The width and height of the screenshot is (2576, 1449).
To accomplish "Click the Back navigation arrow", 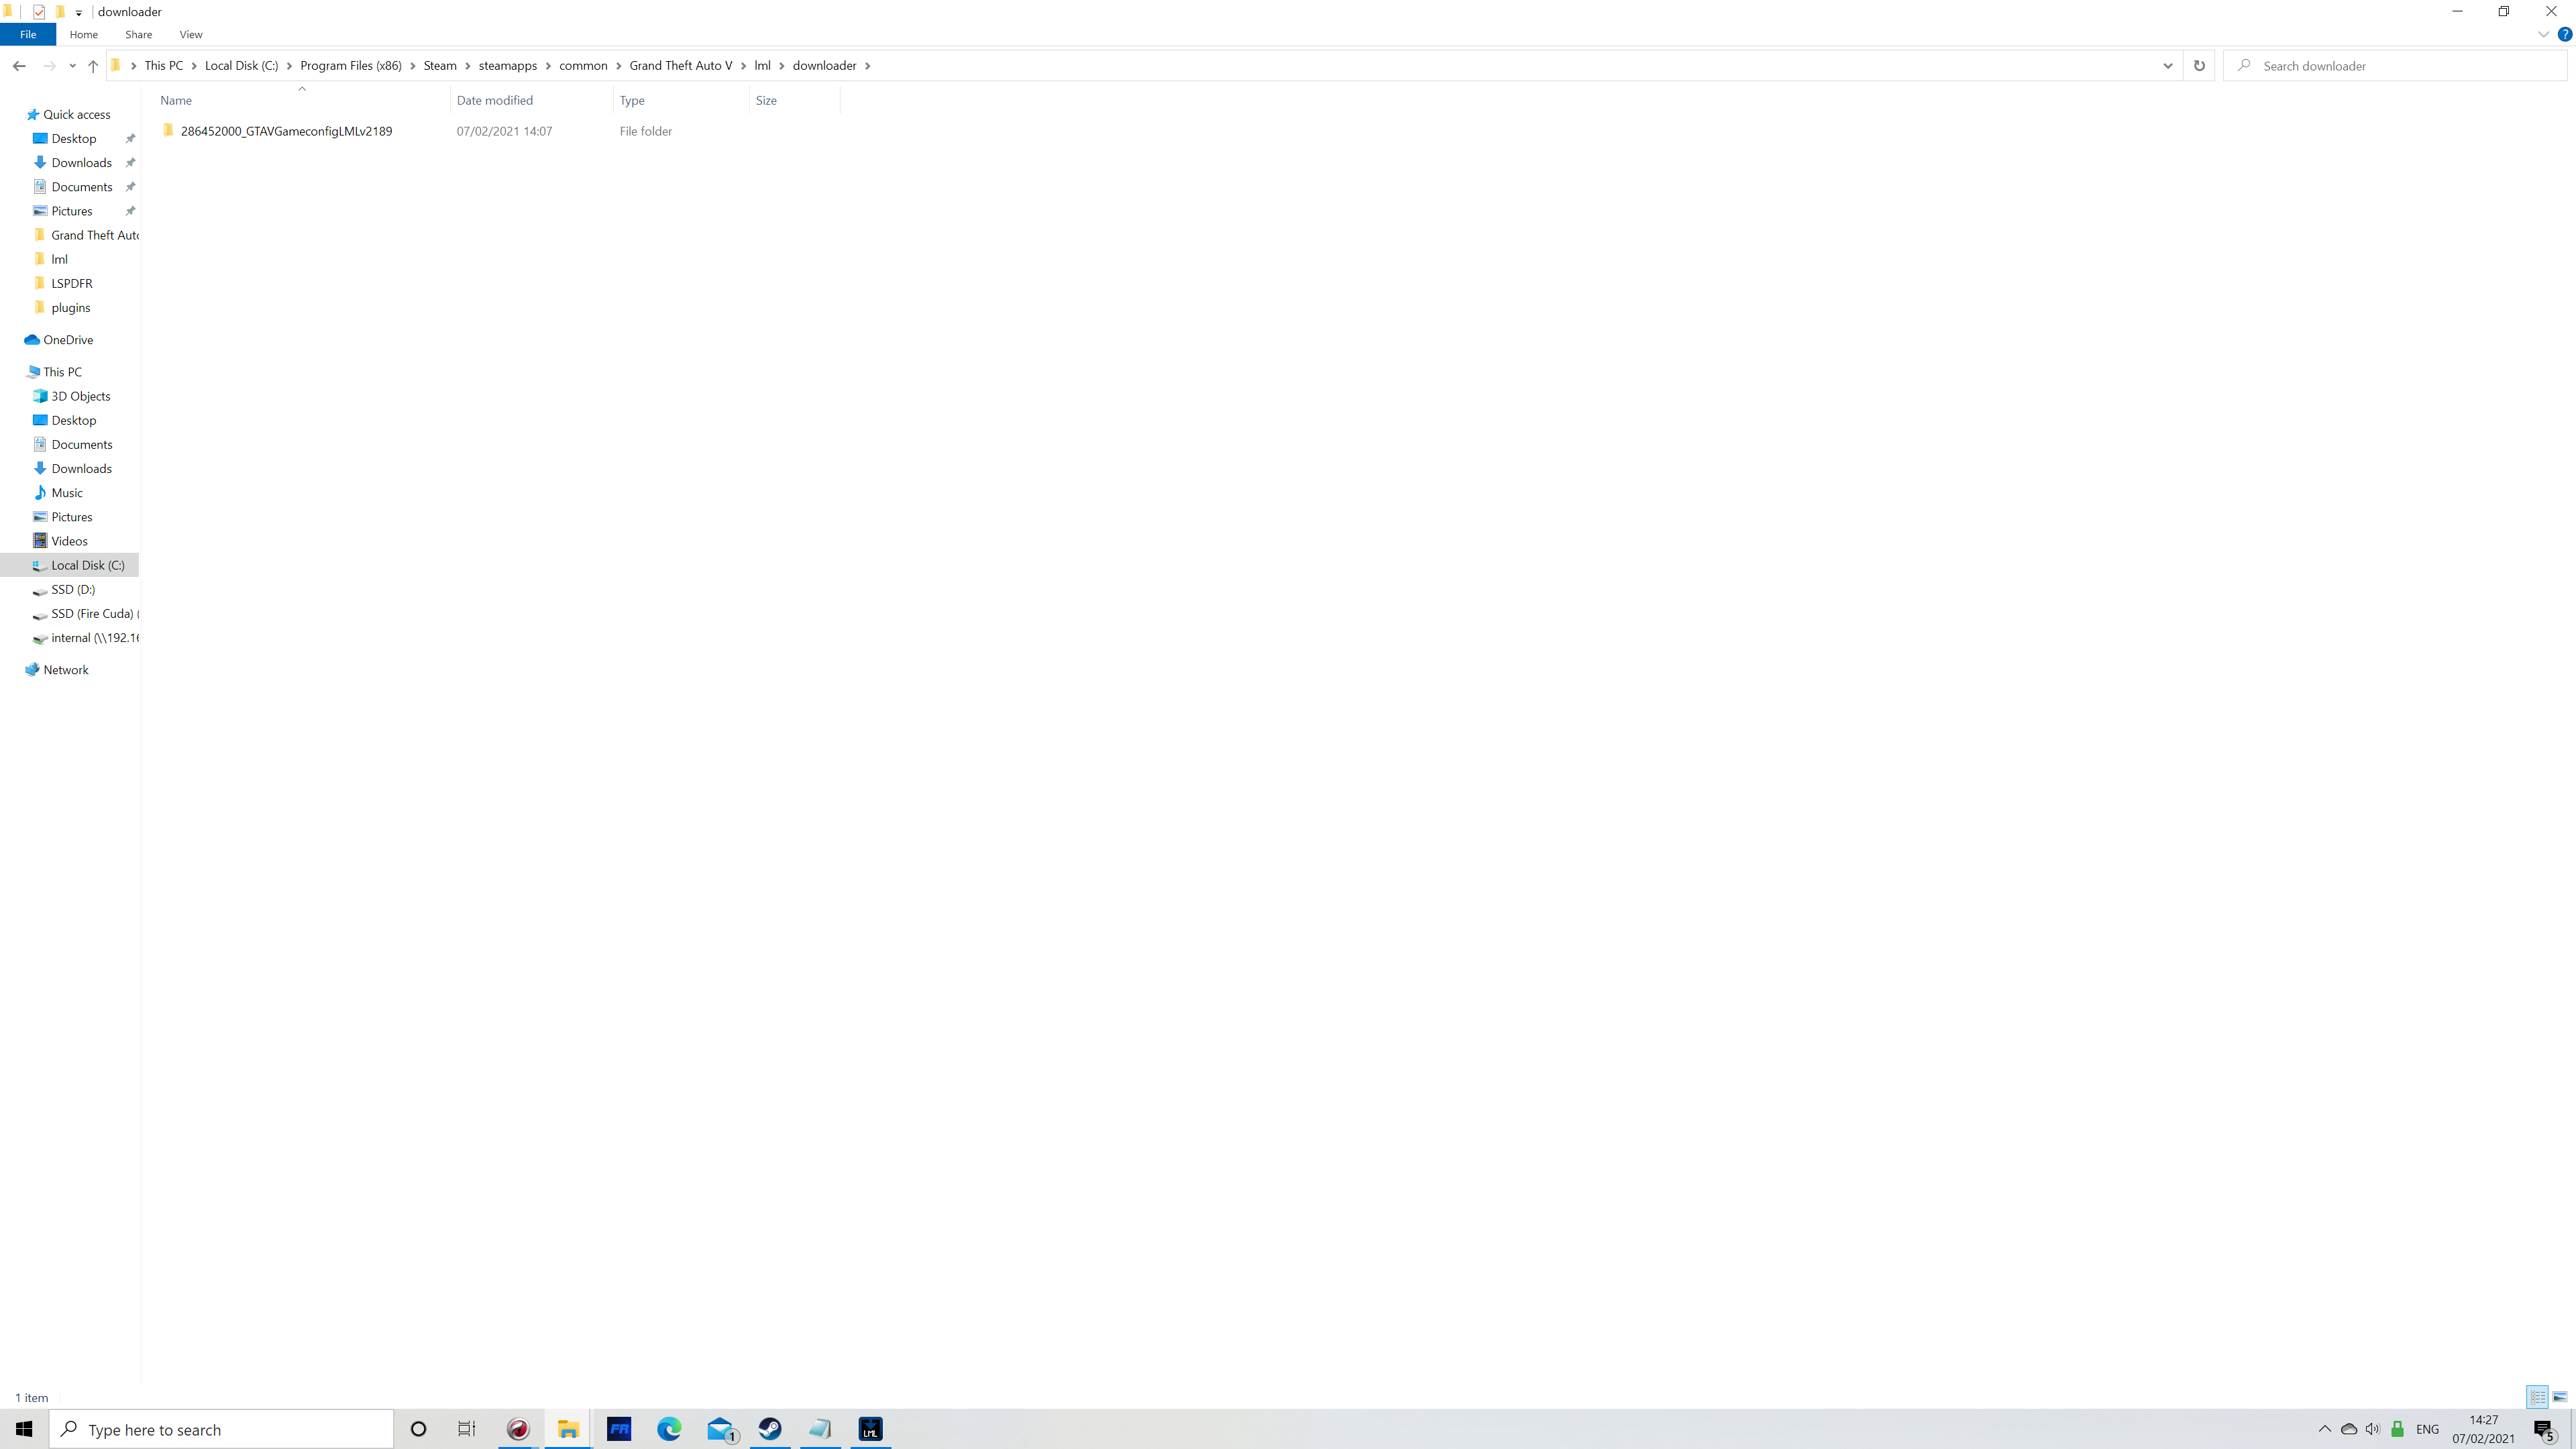I will point(19,66).
